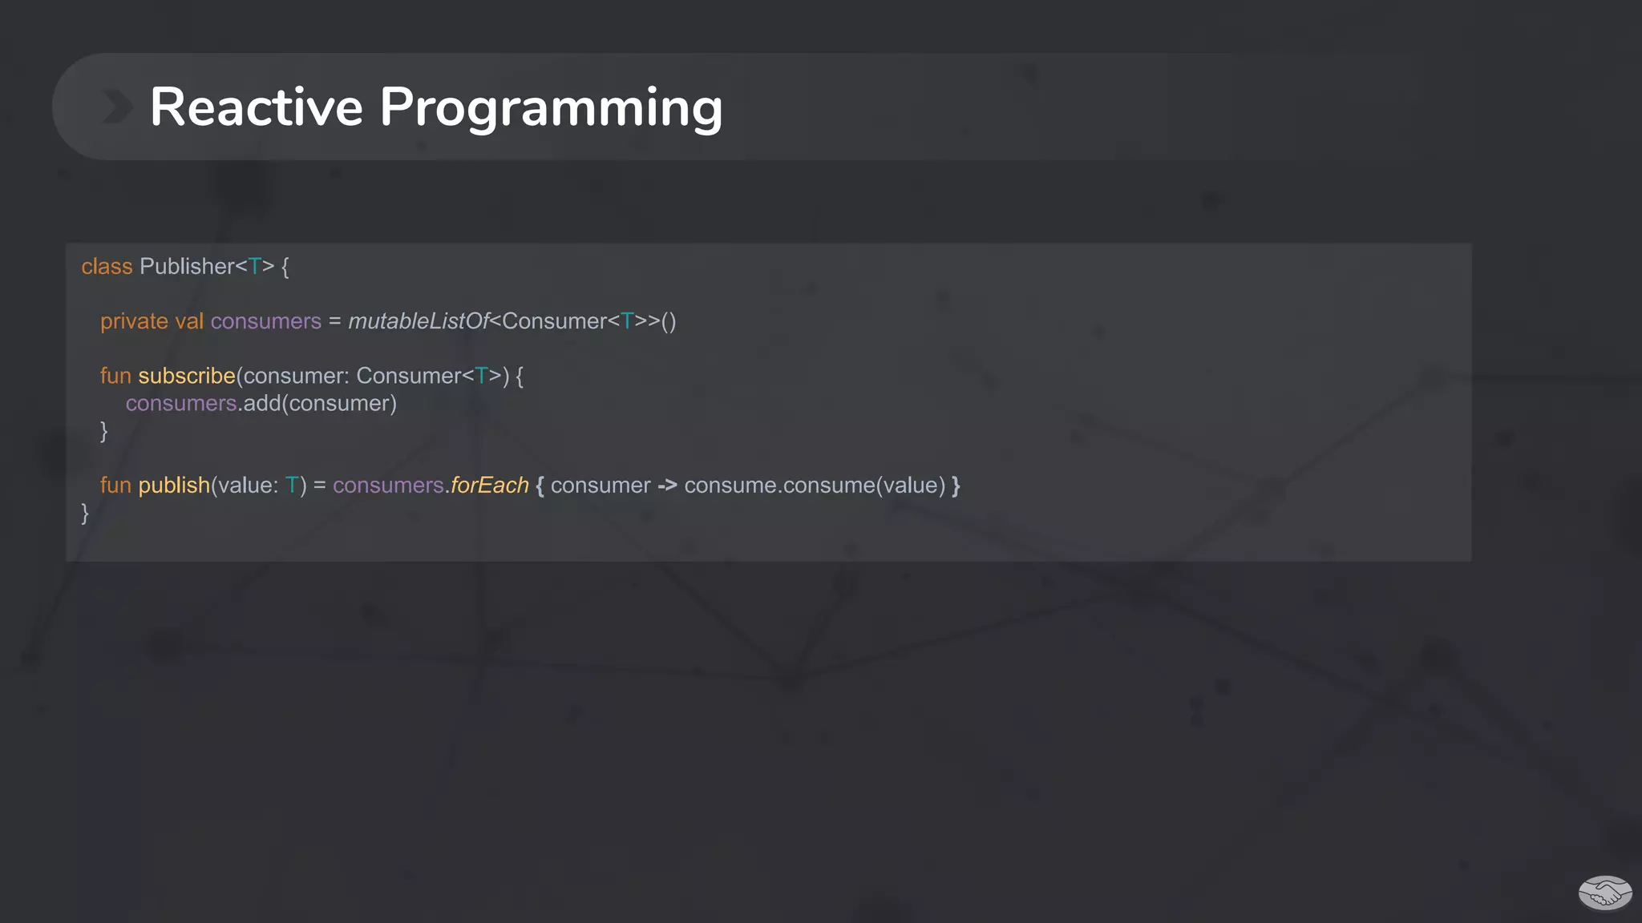The width and height of the screenshot is (1642, 923).
Task: Click the closing brace of subscribe function
Action: (103, 431)
